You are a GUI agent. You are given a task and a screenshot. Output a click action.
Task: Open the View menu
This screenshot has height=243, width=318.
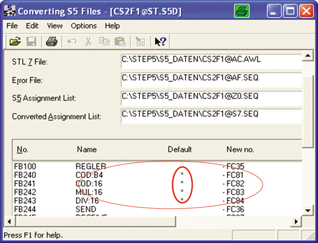point(55,26)
